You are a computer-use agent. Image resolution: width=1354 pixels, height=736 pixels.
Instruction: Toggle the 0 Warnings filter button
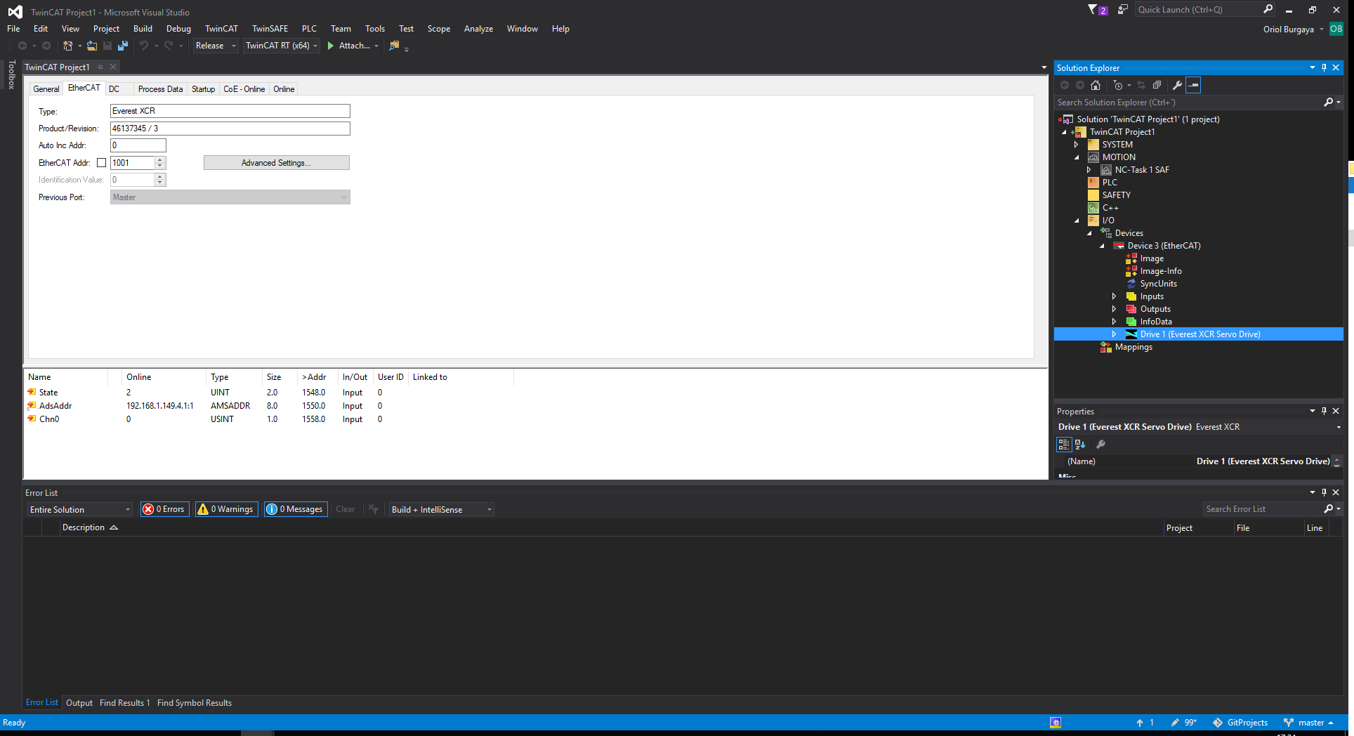[226, 509]
